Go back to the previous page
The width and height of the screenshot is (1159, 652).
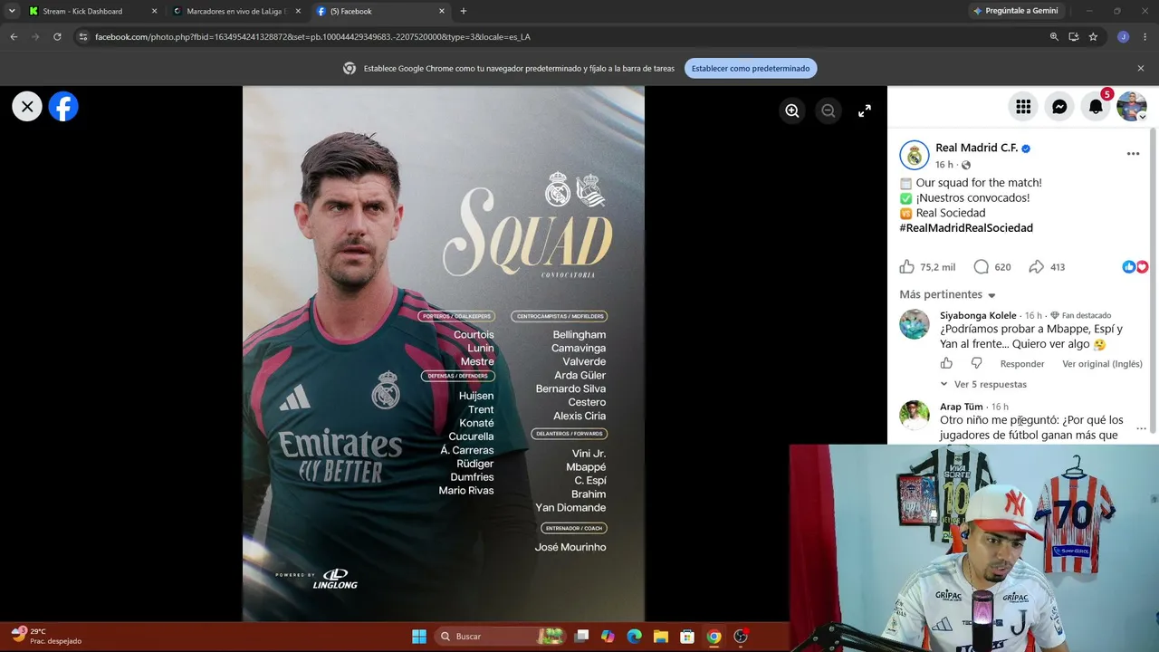pyautogui.click(x=14, y=37)
